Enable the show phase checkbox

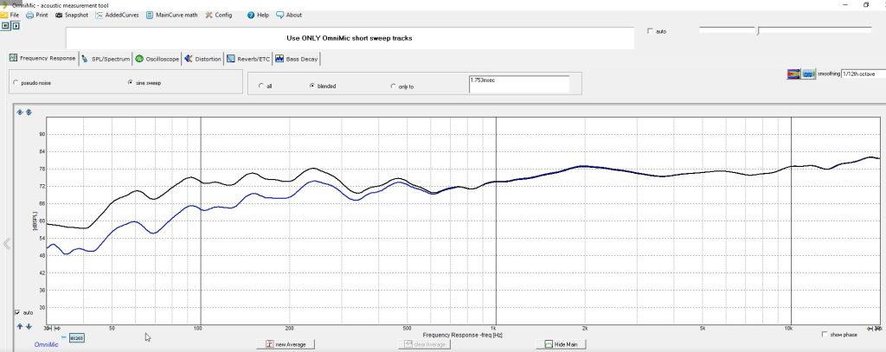825,334
